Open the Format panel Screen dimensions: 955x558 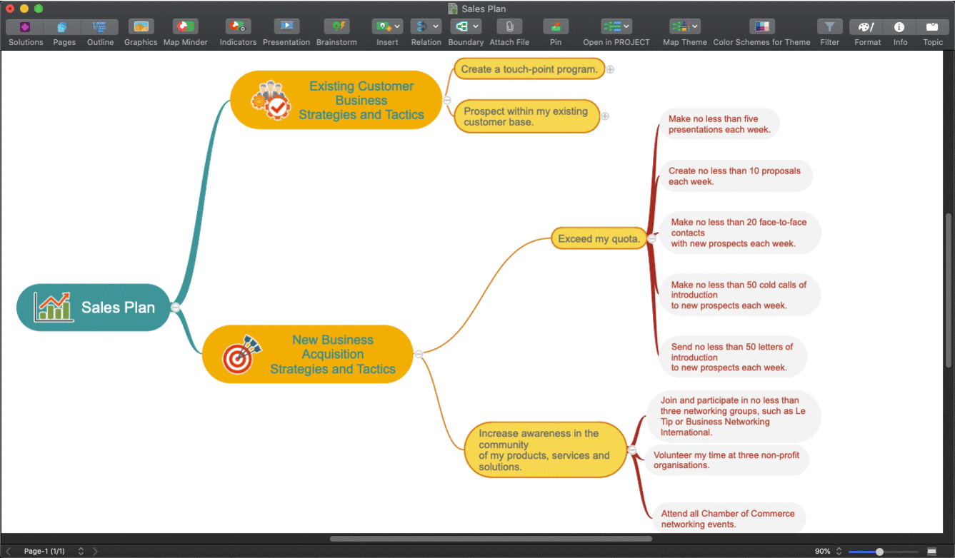pos(866,27)
